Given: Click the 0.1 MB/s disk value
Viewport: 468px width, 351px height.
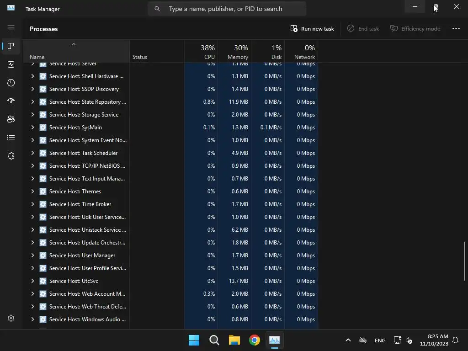Looking at the screenshot, I should (271, 128).
